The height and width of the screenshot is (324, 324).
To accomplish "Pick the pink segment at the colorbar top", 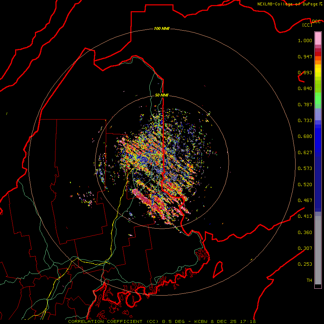I will coord(318,39).
